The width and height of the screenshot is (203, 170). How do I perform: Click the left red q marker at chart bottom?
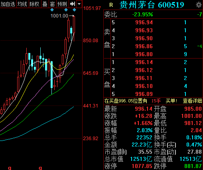point(10,168)
